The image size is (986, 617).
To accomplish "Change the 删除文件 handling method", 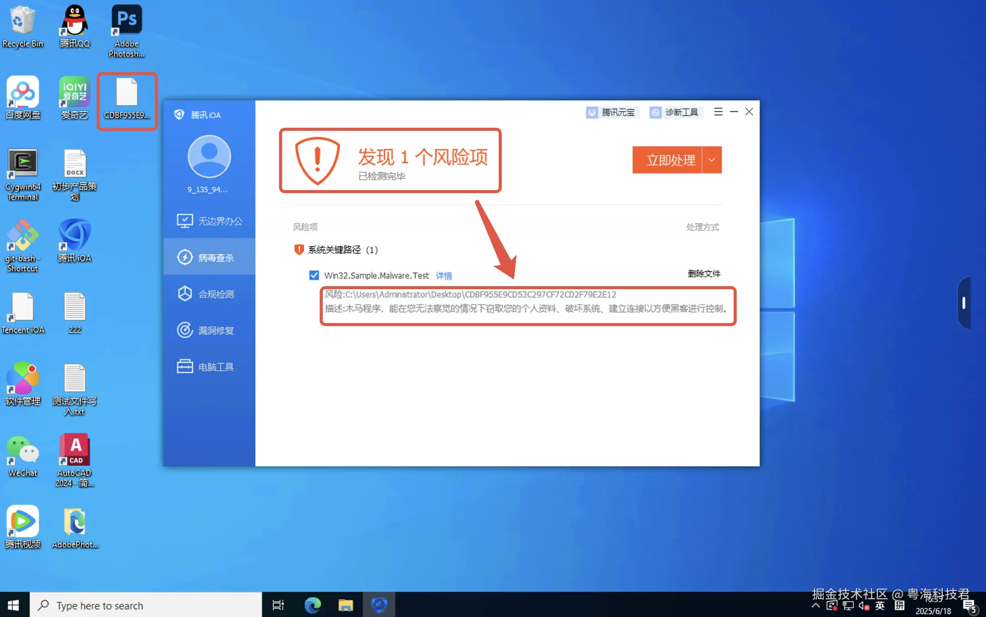I will click(x=704, y=273).
